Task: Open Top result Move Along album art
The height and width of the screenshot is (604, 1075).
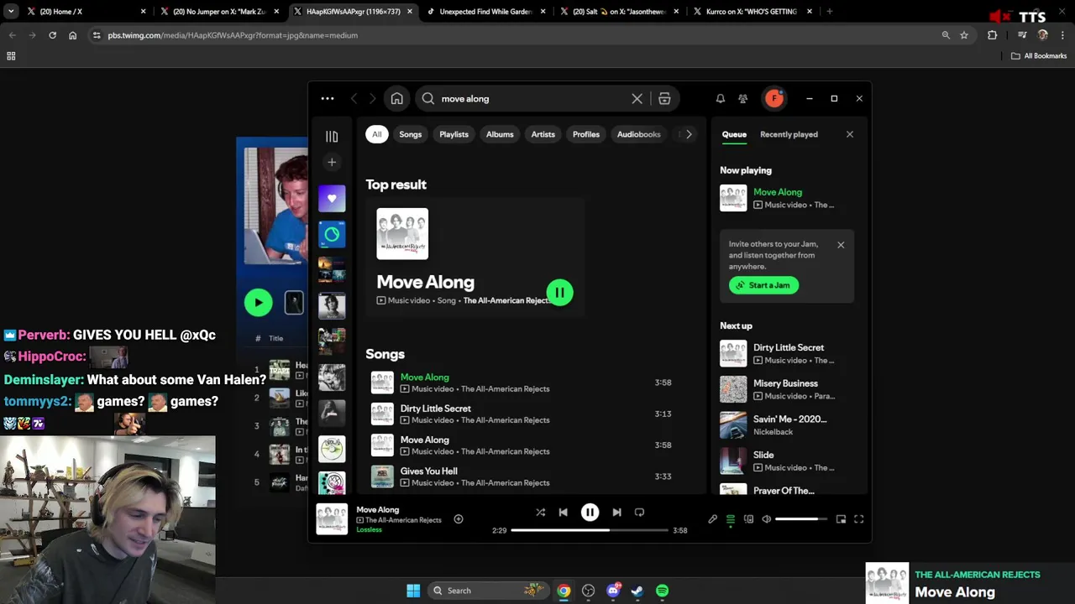Action: pyautogui.click(x=402, y=234)
